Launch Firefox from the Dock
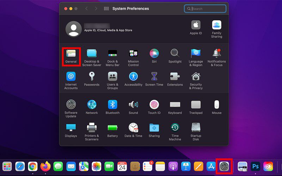 45,166
